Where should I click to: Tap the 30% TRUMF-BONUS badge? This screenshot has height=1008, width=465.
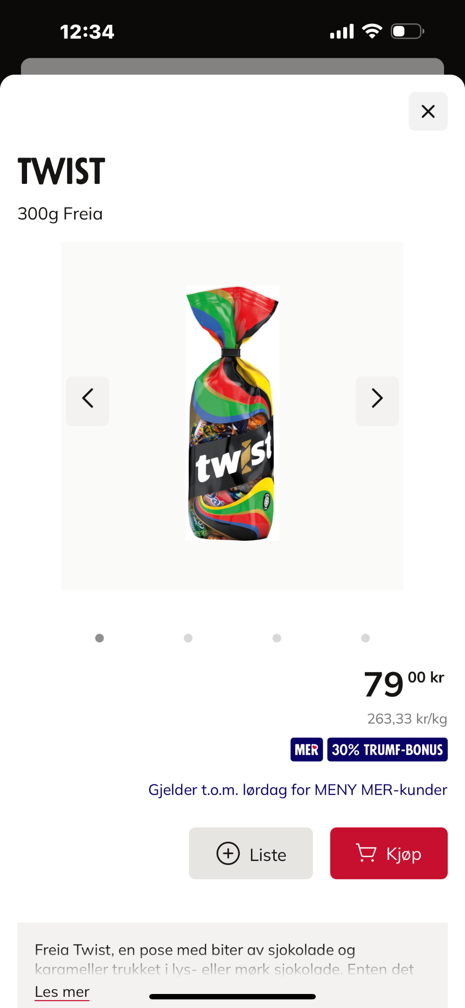[x=387, y=749]
